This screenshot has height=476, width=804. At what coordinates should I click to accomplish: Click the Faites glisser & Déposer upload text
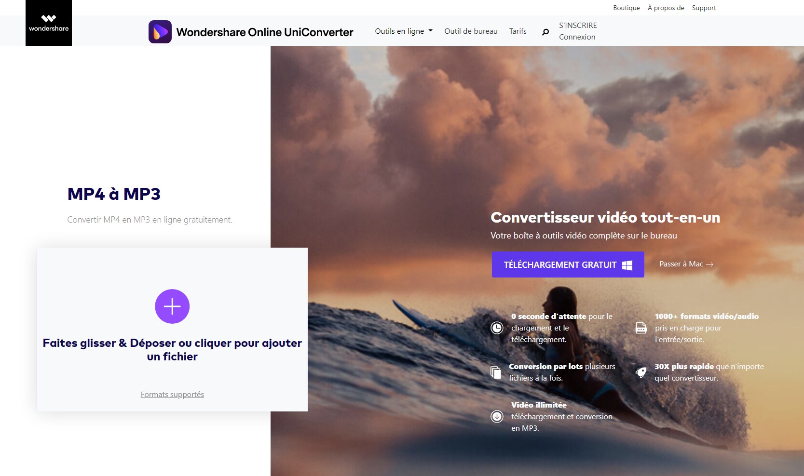172,350
